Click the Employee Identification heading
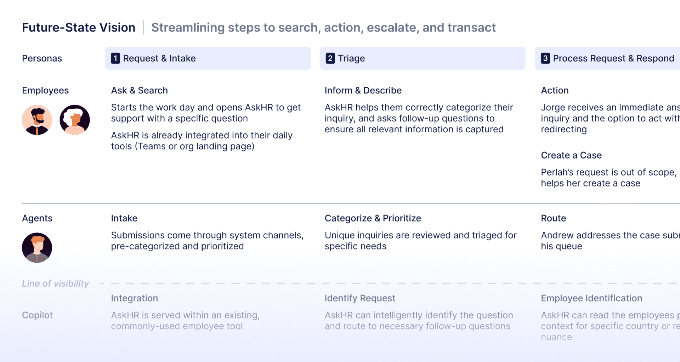Viewport: 680px width, 362px height. click(x=591, y=298)
